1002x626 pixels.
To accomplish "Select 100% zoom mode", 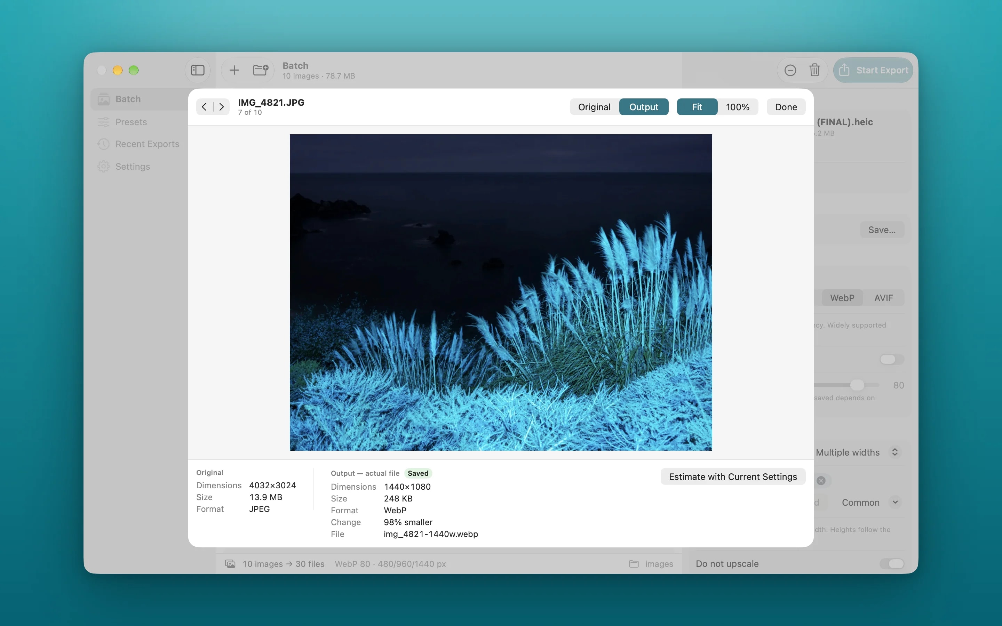I will 738,107.
